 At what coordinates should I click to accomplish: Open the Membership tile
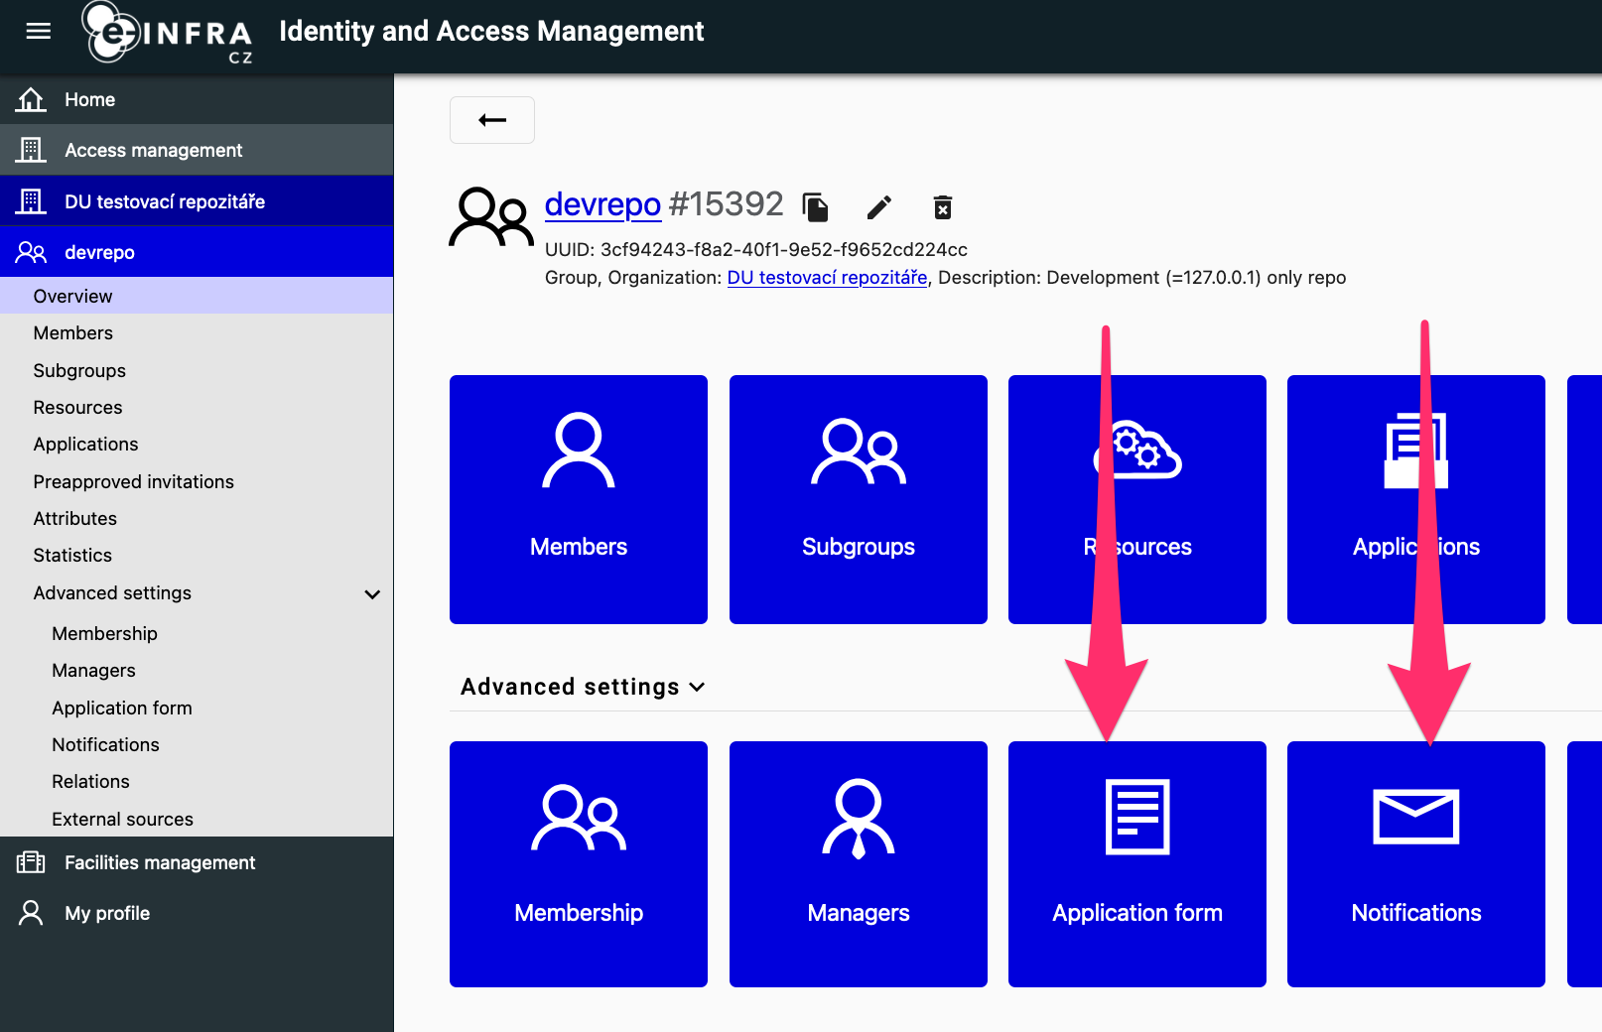pos(579,863)
